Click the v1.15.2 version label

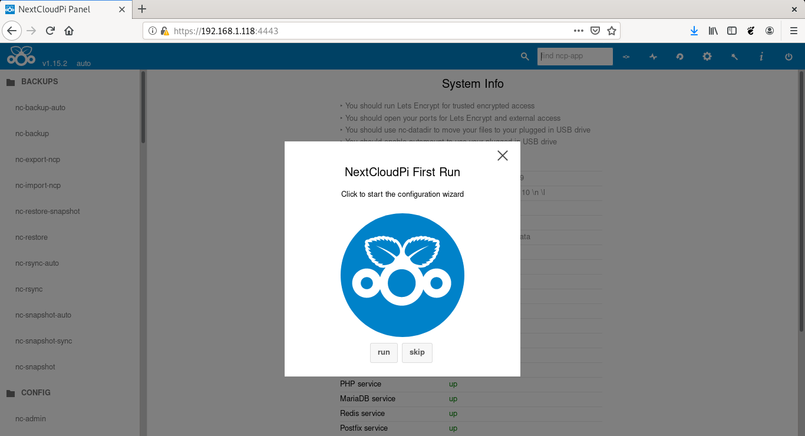tap(55, 63)
